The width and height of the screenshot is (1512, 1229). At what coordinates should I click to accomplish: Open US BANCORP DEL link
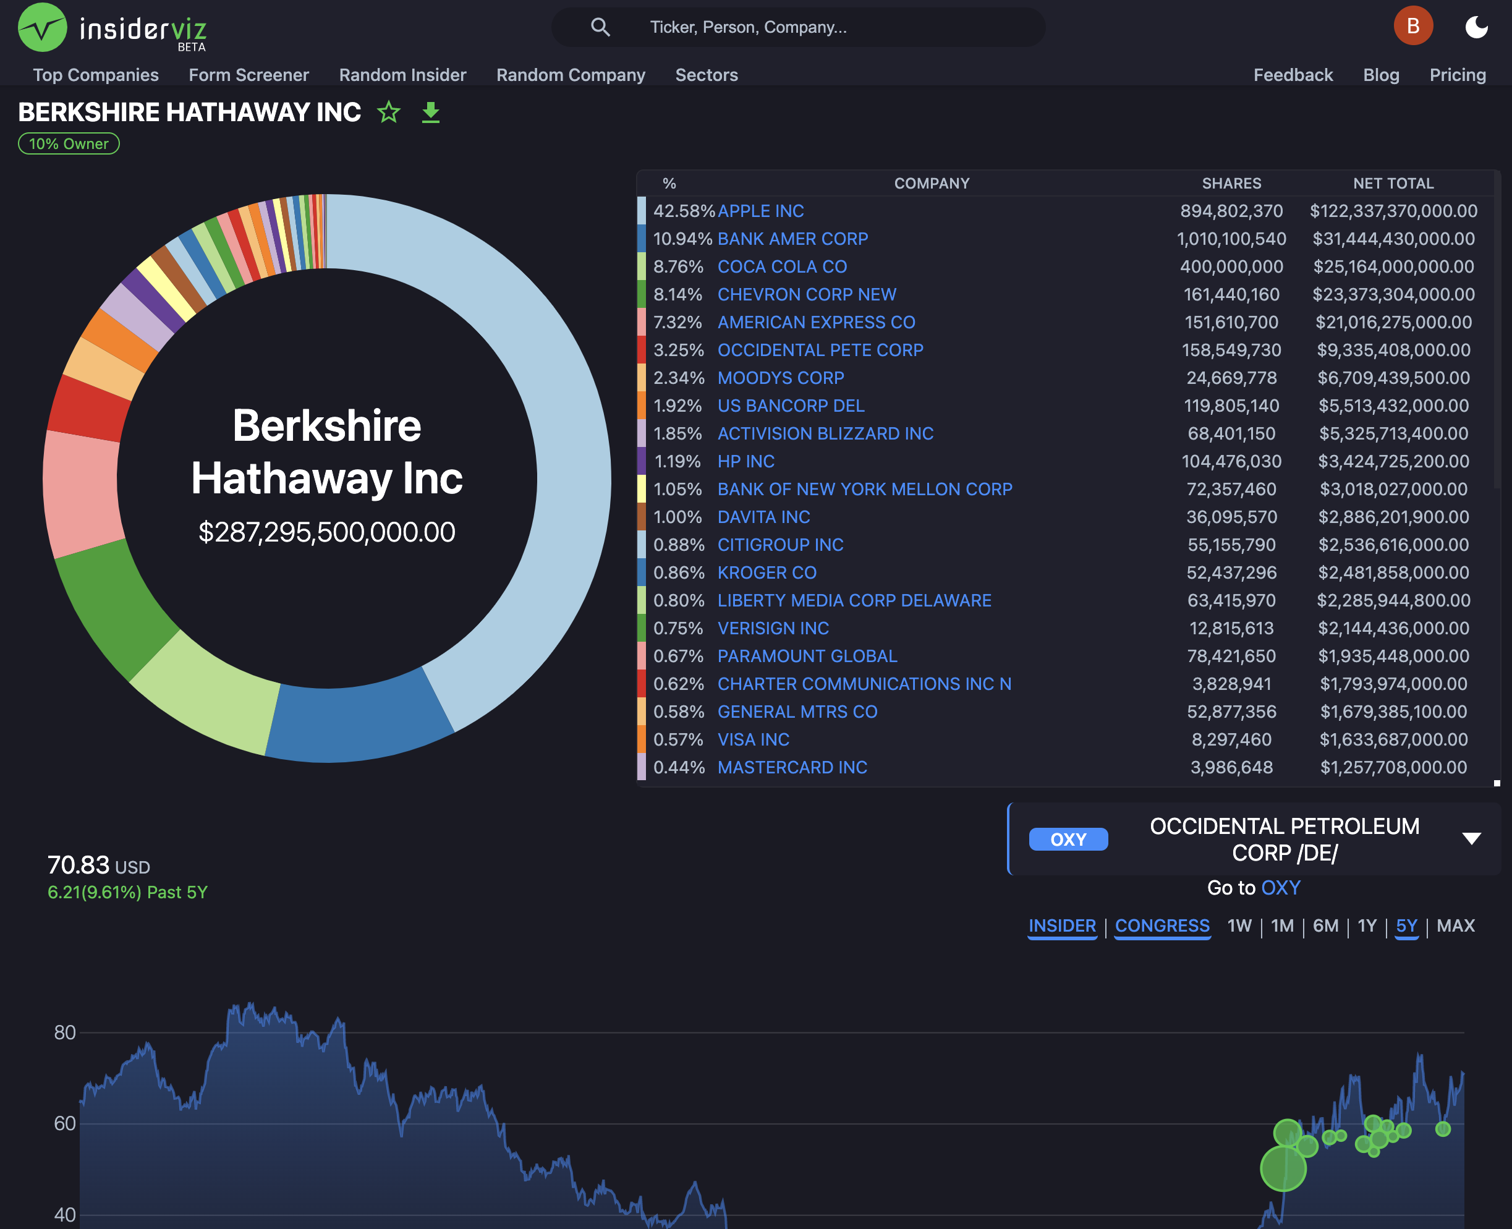(791, 406)
